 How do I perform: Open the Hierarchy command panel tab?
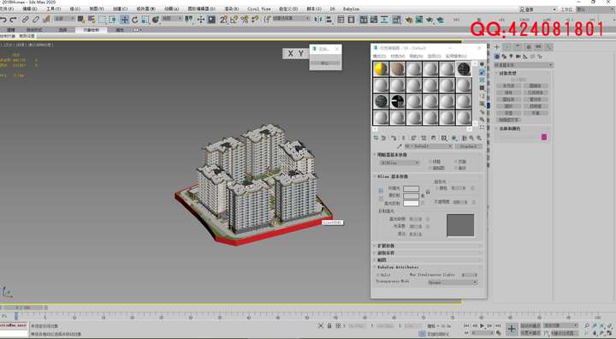click(x=518, y=47)
